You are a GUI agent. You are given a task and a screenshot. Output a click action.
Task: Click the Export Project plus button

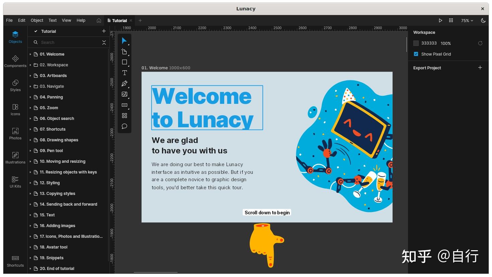click(480, 68)
